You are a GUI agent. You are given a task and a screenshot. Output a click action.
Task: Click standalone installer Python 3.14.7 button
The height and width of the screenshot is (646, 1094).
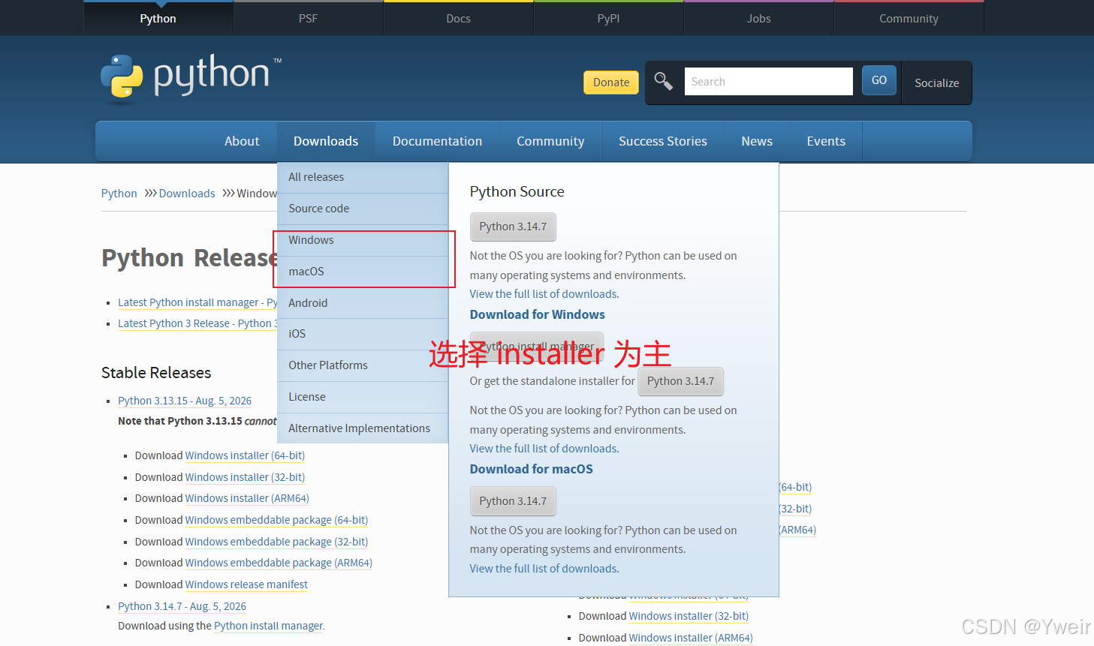[680, 381]
